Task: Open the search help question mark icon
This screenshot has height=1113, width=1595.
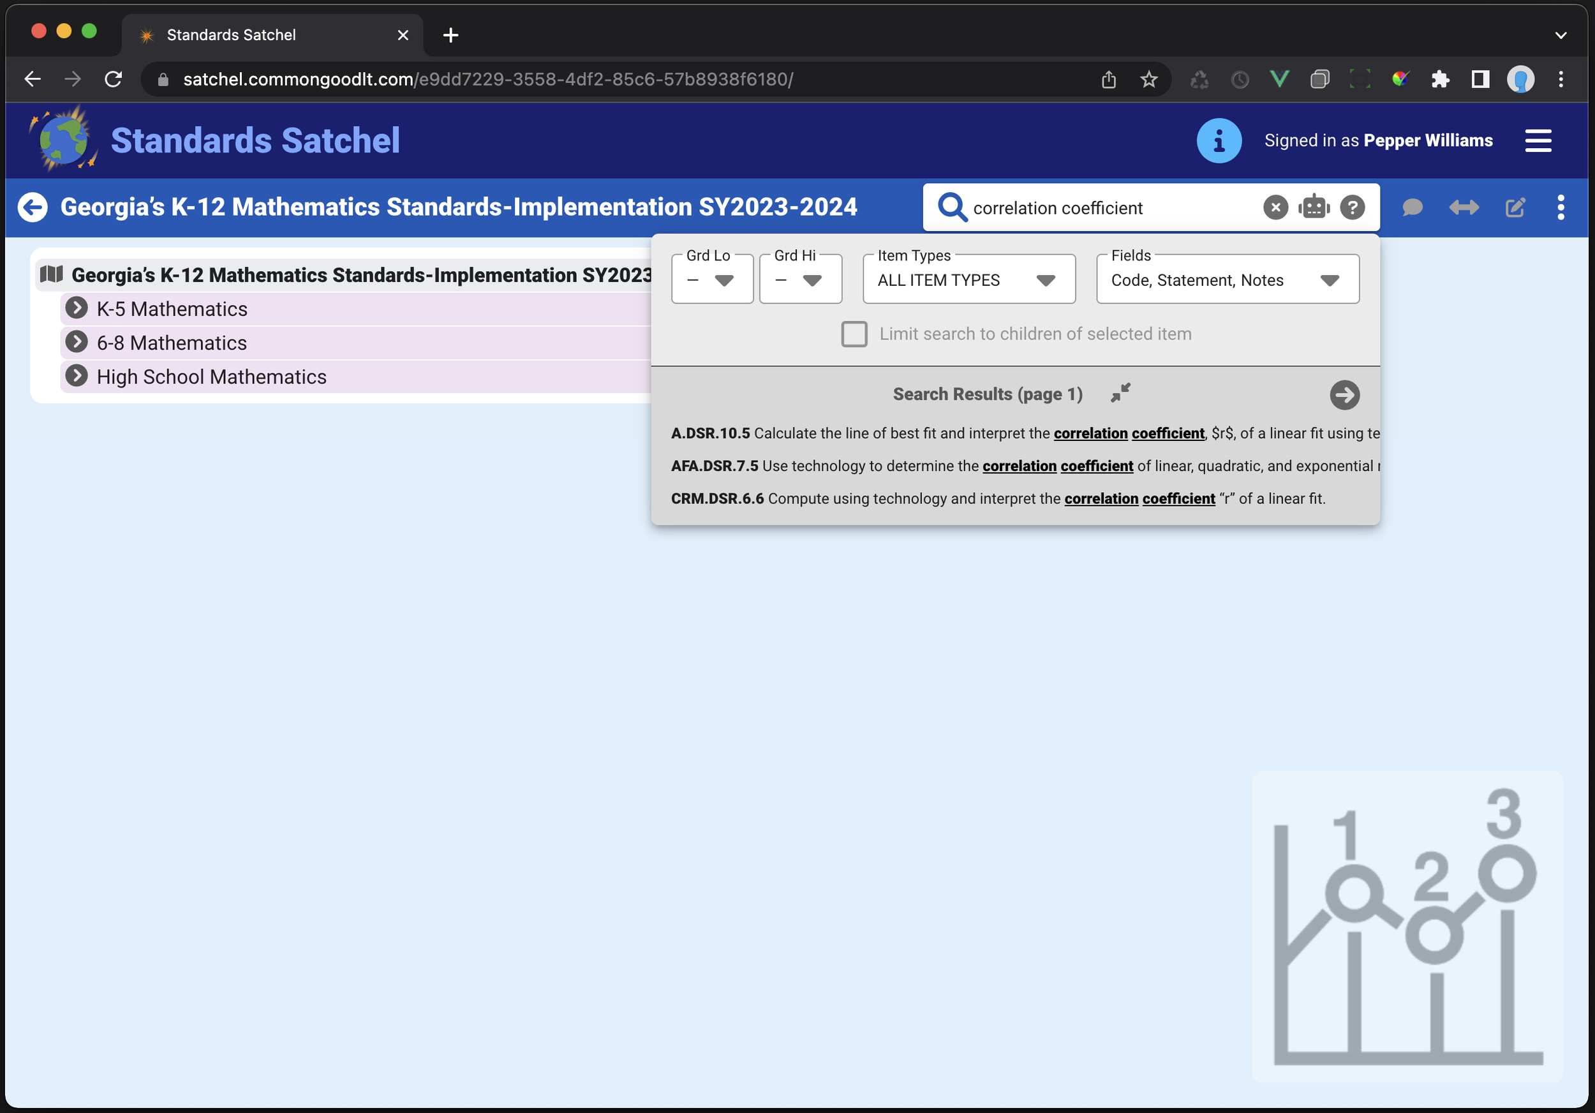Action: pyautogui.click(x=1352, y=207)
